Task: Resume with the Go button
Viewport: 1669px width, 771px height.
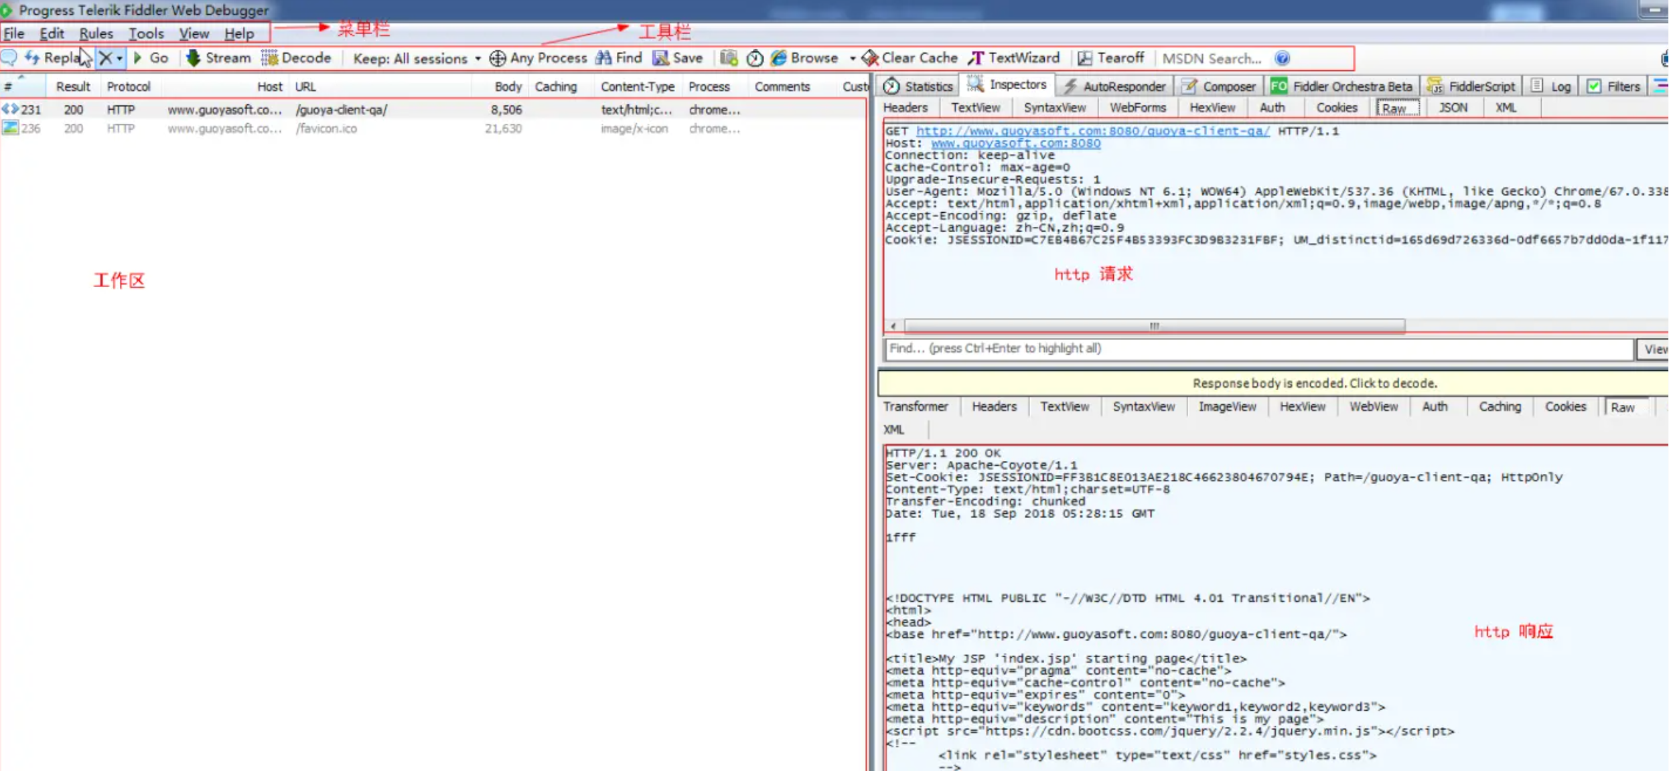Action: click(151, 58)
